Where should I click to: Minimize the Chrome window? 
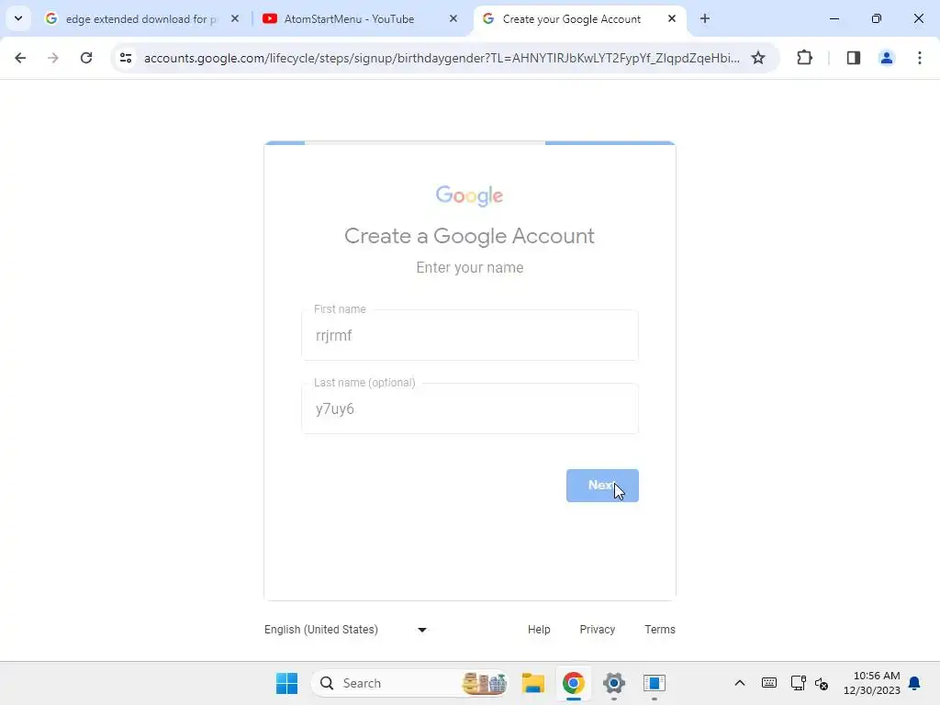[834, 18]
